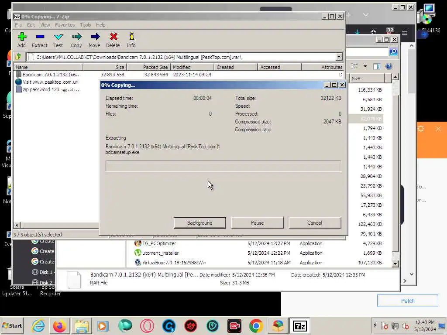
Task: Switch to 7-Zip taskbar button
Action: (x=299, y=325)
